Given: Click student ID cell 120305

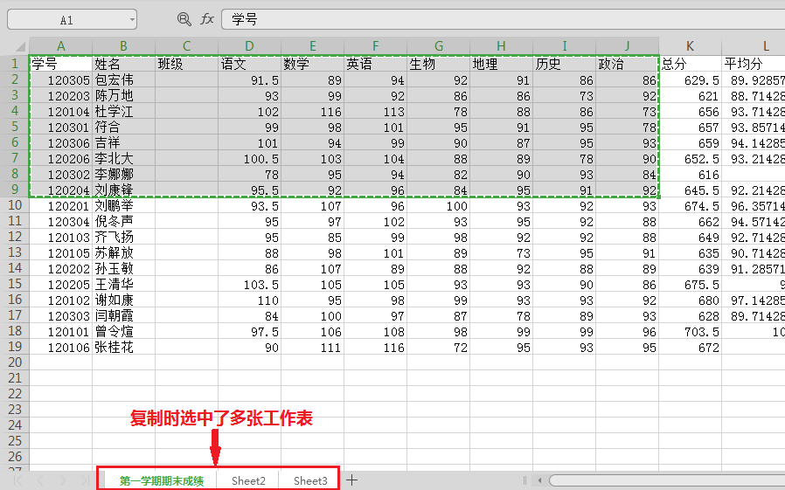Looking at the screenshot, I should 61,80.
